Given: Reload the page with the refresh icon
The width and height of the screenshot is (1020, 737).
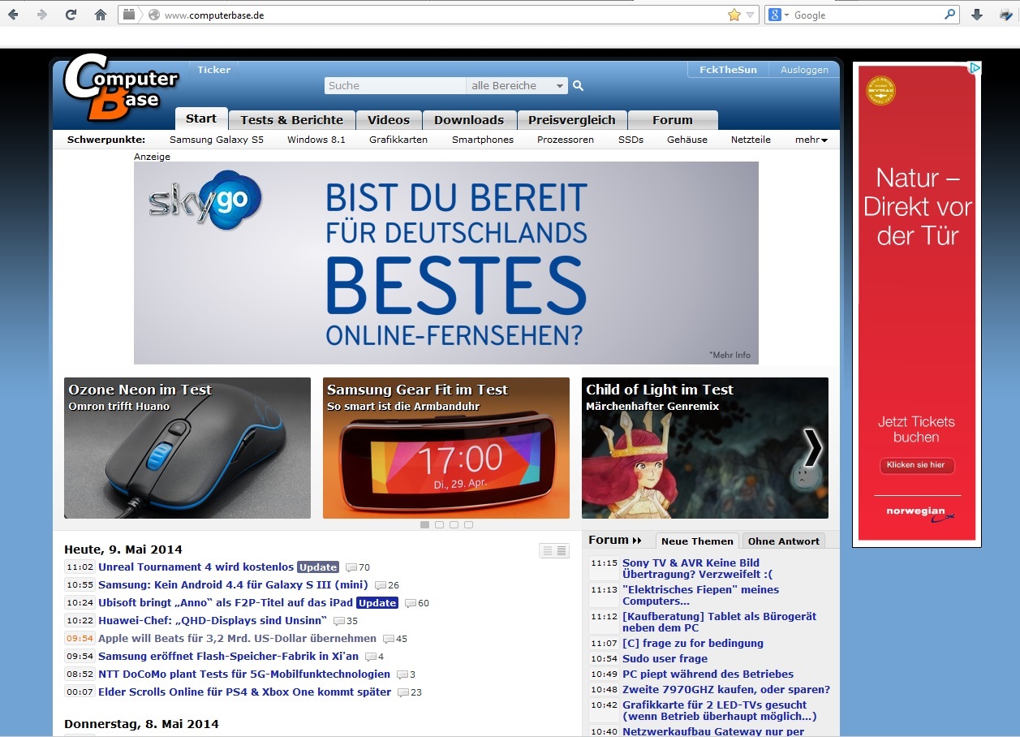Looking at the screenshot, I should [x=71, y=15].
